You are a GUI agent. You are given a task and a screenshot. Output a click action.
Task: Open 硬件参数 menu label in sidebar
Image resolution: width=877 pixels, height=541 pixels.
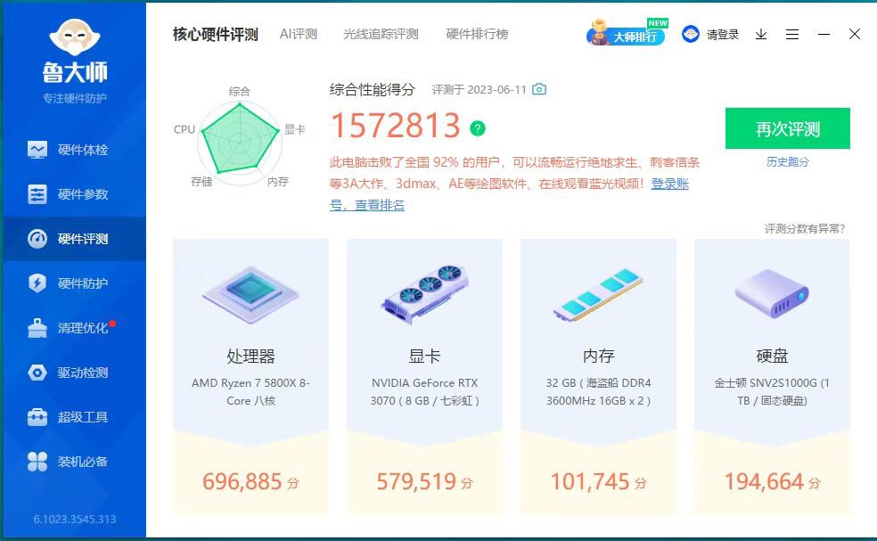tap(83, 194)
